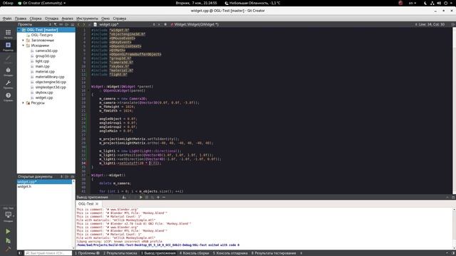Open the Окно menu
This screenshot has height=256, width=456.
[x=105, y=18]
